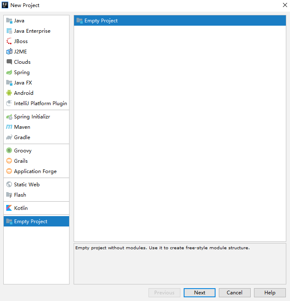Click the Empty project description text
This screenshot has width=290, height=301.
(x=163, y=248)
